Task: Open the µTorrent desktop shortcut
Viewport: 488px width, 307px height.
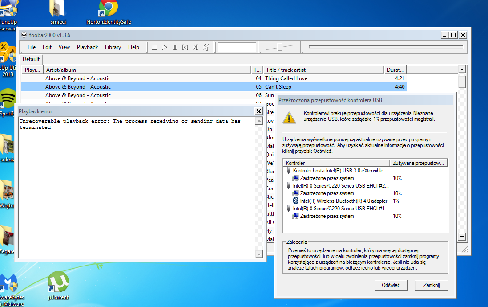Action: [x=58, y=286]
